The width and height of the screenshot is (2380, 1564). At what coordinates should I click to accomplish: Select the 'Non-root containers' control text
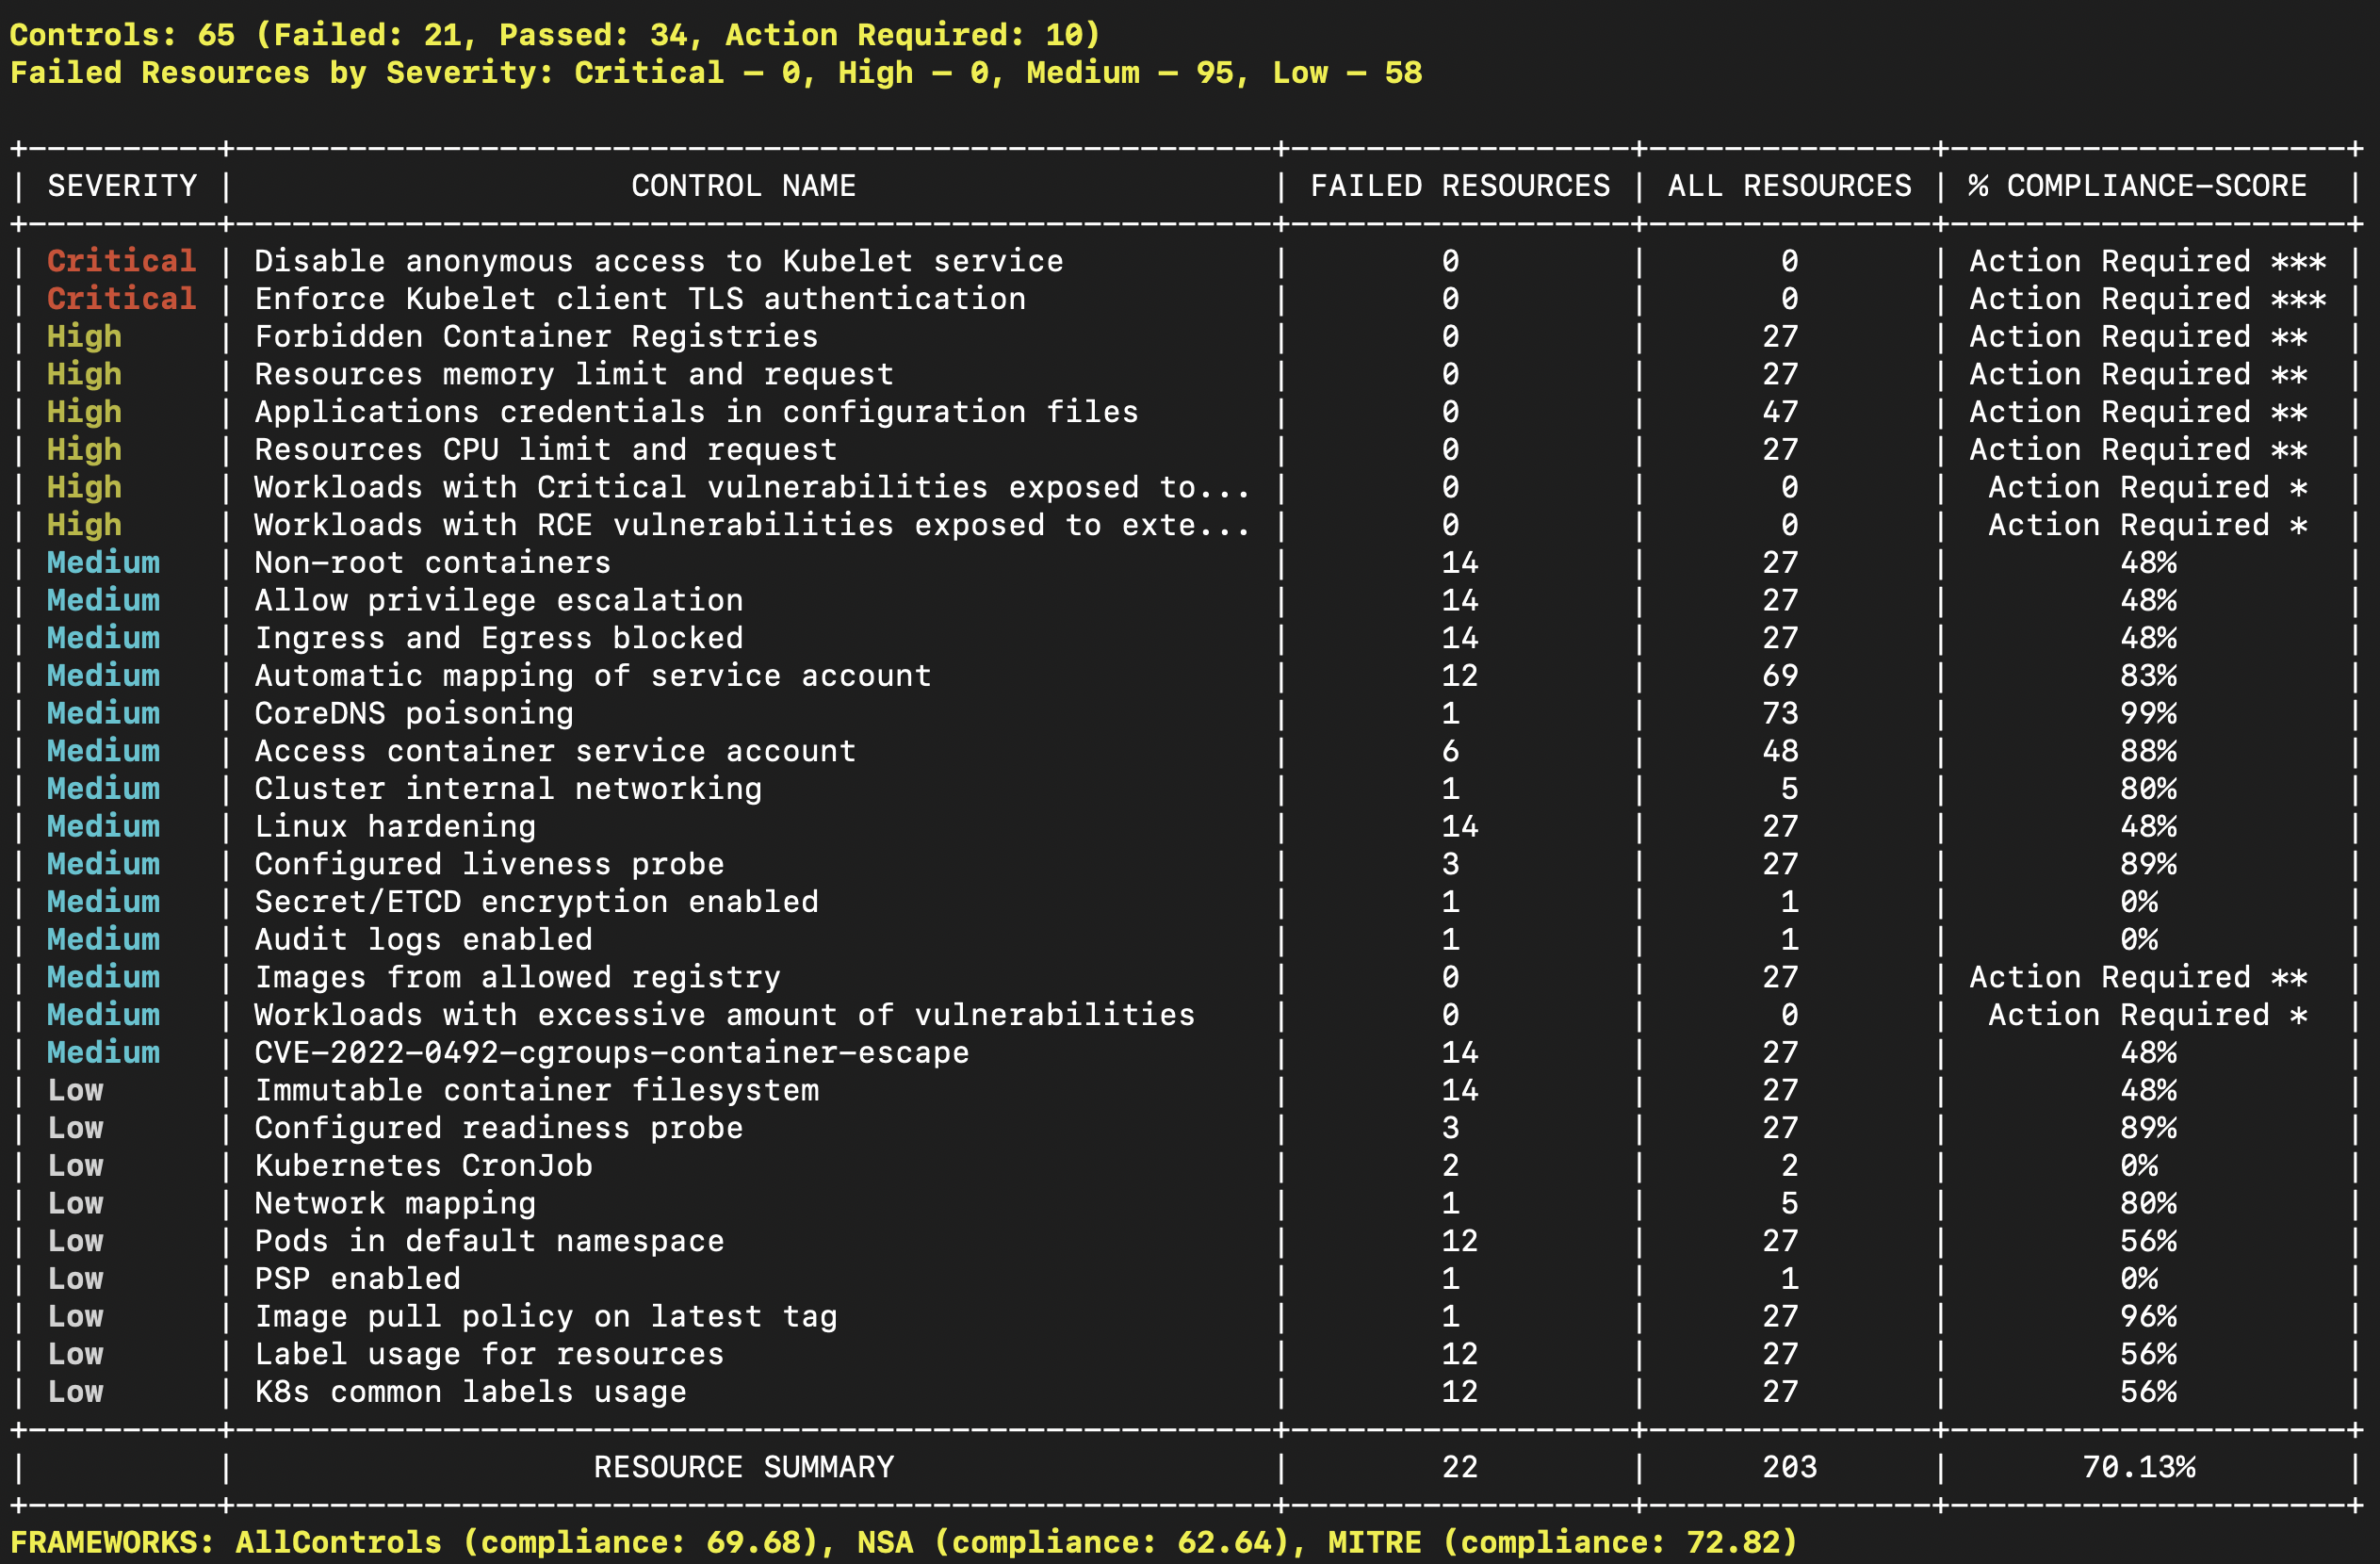[432, 563]
